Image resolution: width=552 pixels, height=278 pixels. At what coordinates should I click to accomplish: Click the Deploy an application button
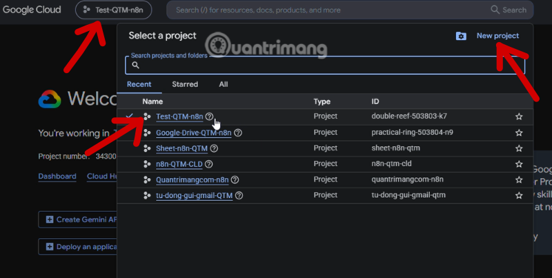click(78, 247)
